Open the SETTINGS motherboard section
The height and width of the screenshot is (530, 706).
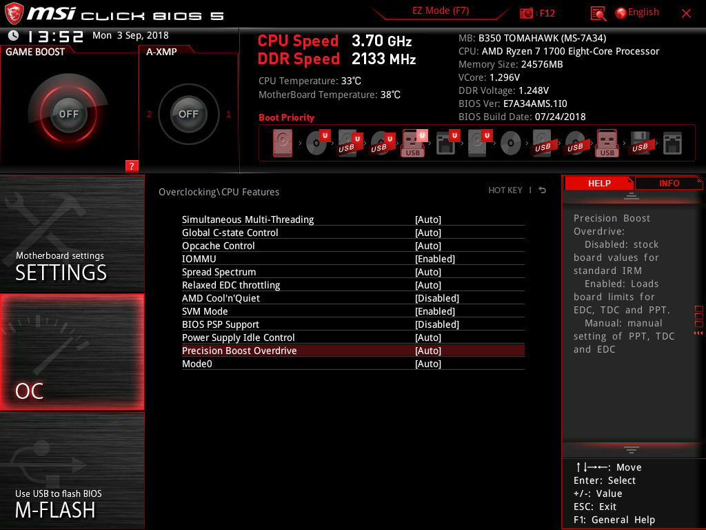coord(72,233)
